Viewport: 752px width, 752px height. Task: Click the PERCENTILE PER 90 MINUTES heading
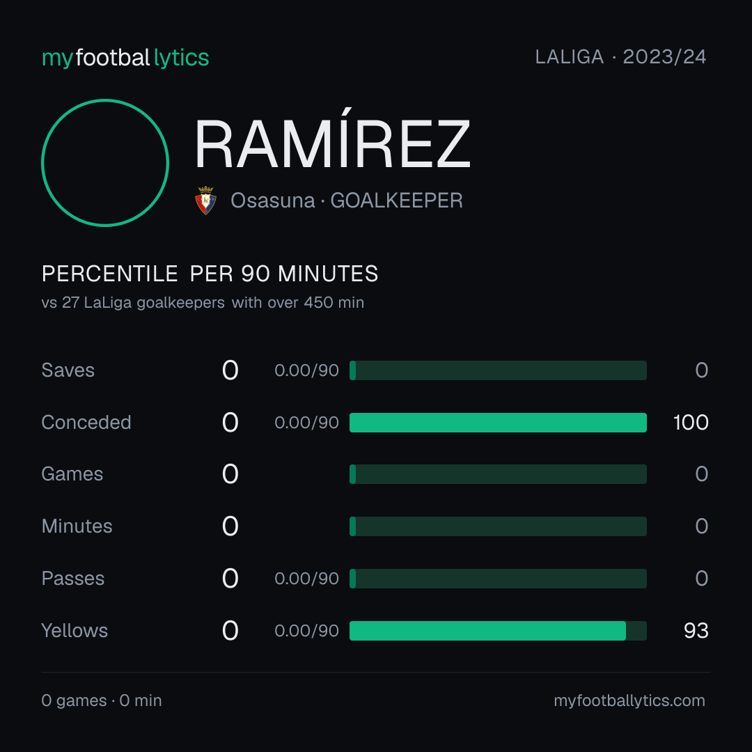[x=210, y=274]
